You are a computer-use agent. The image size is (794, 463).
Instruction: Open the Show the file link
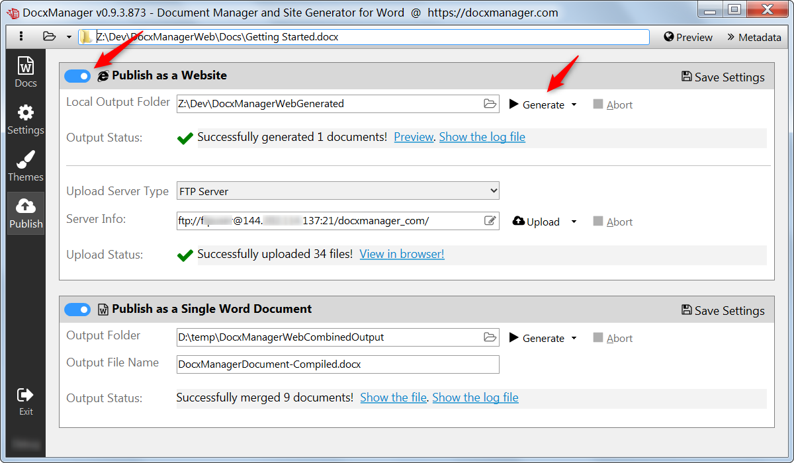point(393,398)
